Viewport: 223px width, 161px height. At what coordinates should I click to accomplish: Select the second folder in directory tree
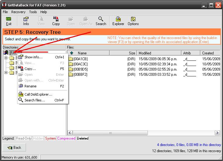pyautogui.click(x=12, y=63)
